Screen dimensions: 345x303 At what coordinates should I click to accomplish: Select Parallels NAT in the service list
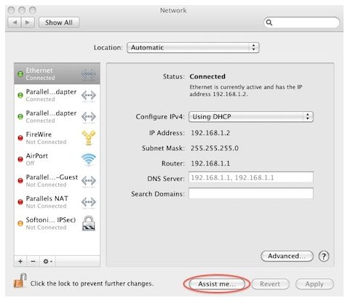tap(57, 202)
